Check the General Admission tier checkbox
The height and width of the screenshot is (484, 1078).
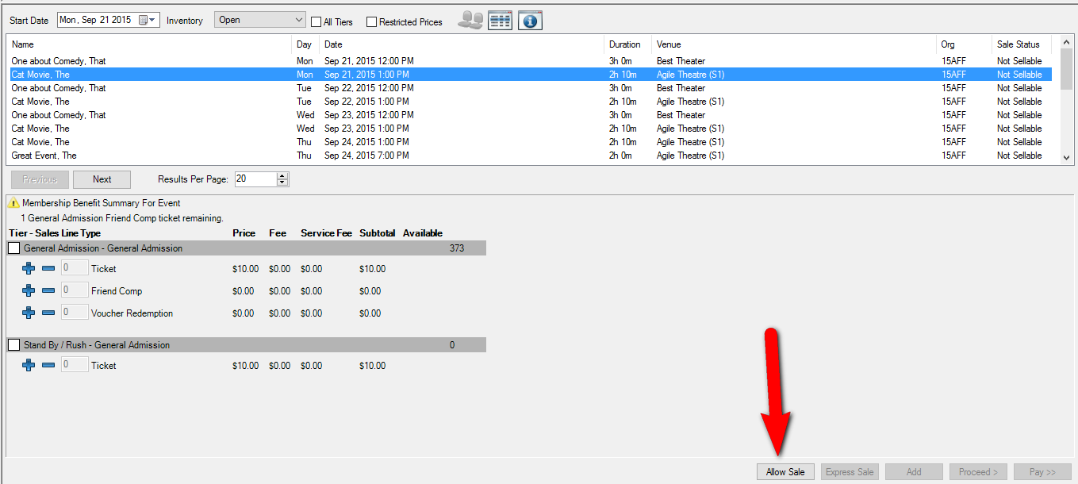pyautogui.click(x=13, y=248)
